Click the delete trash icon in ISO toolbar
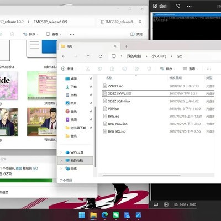The height and width of the screenshot is (221, 221). (149, 69)
